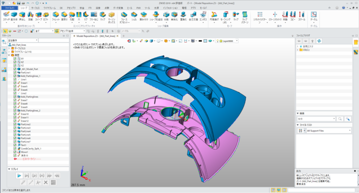Expand the OS(C:) folder in file browser
The width and height of the screenshot is (359, 193).
click(298, 50)
